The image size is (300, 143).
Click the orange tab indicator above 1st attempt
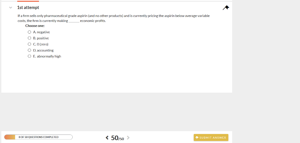coord(28,1)
